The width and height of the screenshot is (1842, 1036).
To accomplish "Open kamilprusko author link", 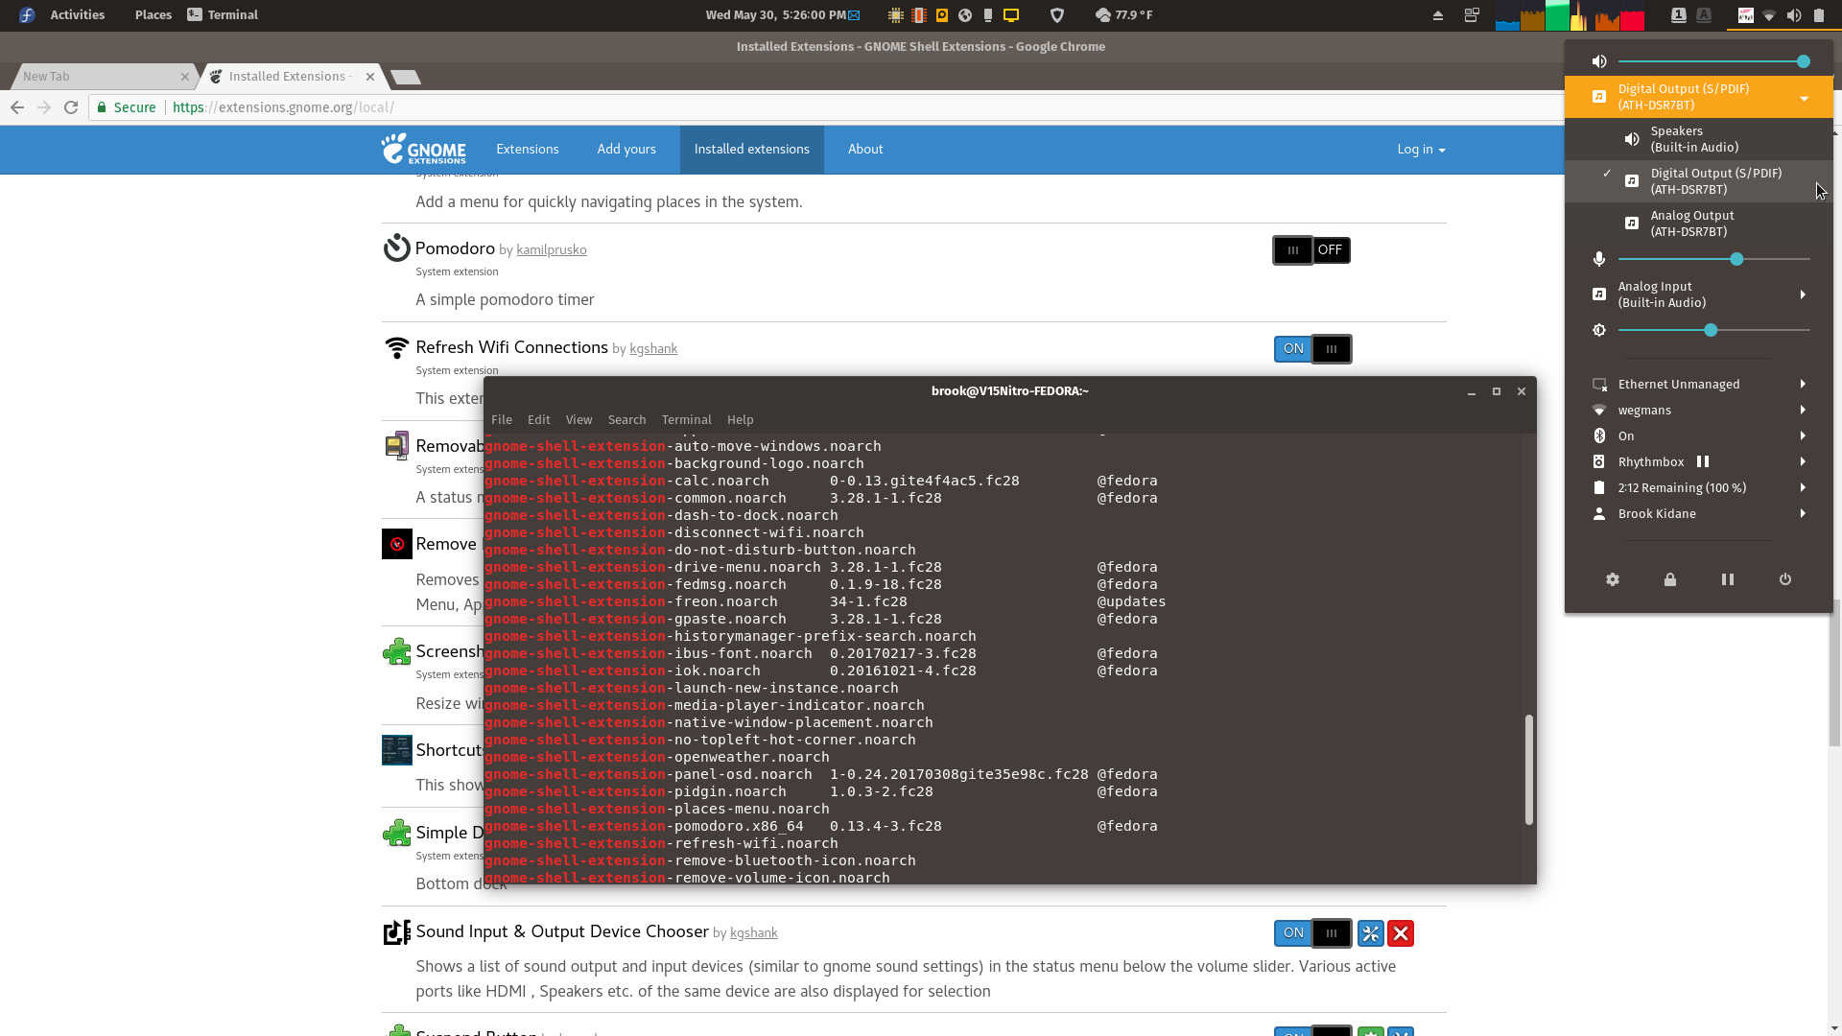I will tap(552, 249).
